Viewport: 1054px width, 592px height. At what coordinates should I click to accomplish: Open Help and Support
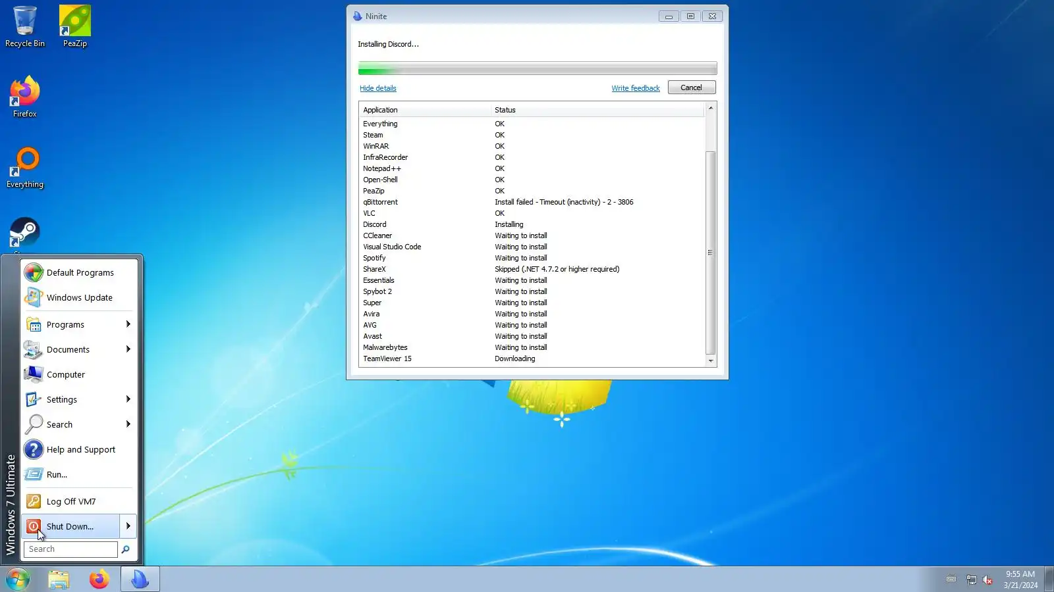point(79,449)
